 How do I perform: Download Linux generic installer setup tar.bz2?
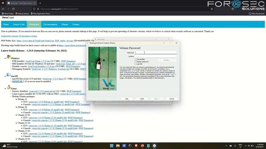click(42, 91)
